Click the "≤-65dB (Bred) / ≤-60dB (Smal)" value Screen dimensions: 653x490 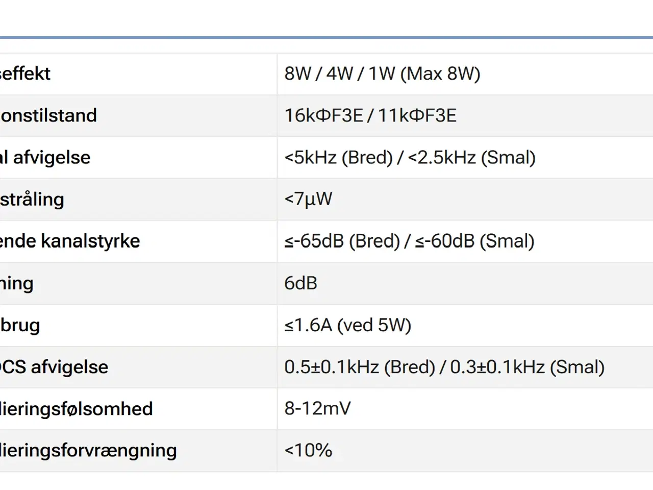coord(409,241)
